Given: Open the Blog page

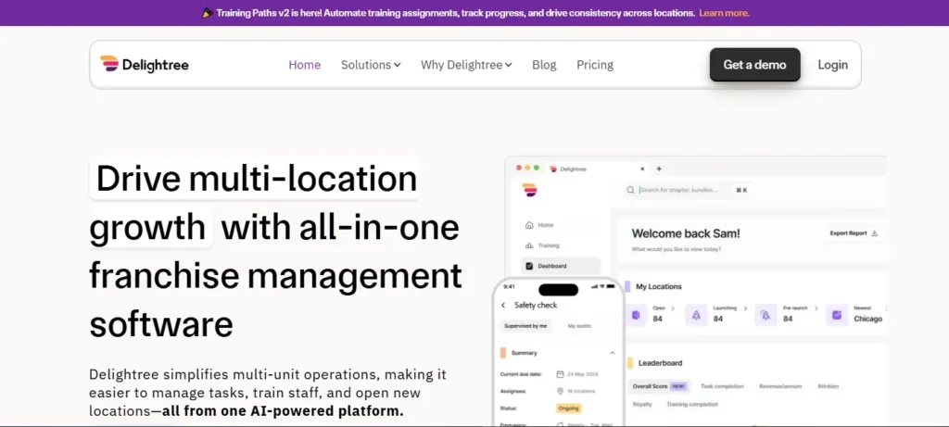Looking at the screenshot, I should pyautogui.click(x=544, y=65).
